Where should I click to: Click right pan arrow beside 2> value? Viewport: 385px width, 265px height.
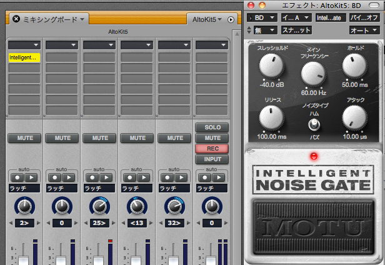[39, 223]
